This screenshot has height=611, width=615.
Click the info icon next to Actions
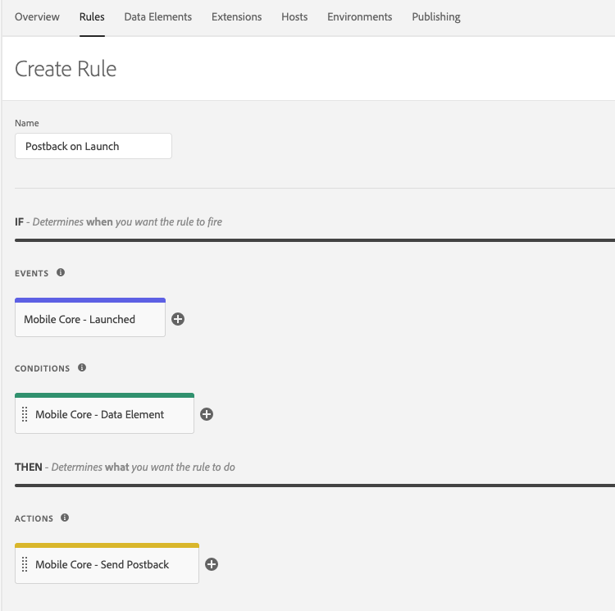(x=65, y=518)
